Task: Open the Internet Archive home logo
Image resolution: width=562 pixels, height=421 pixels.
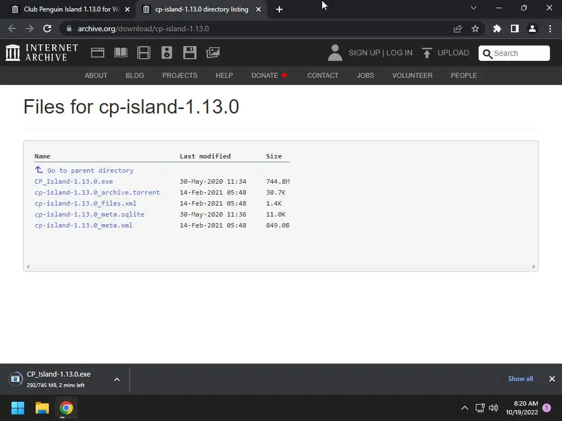Action: pos(42,53)
